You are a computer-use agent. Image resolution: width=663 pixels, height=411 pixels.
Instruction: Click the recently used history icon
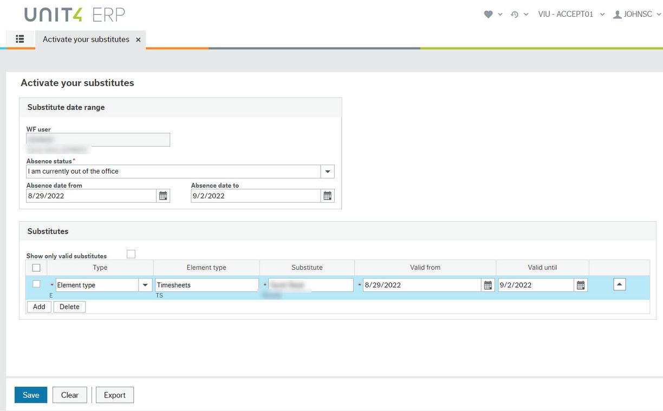[513, 15]
